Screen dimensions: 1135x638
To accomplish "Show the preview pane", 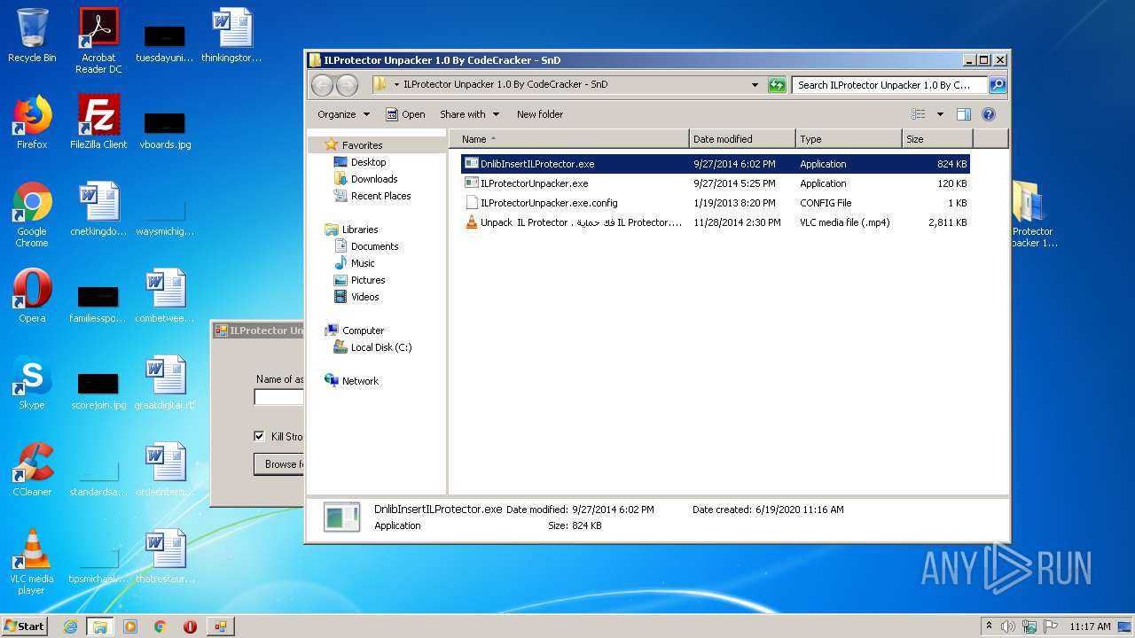I will click(x=964, y=114).
